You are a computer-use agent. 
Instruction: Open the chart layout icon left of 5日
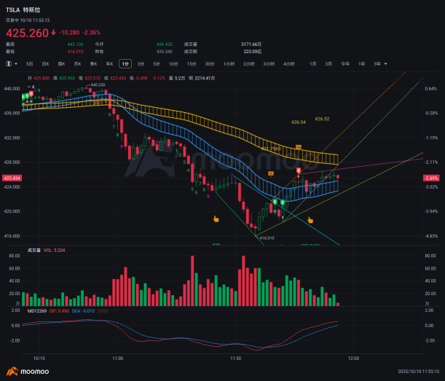(x=9, y=64)
